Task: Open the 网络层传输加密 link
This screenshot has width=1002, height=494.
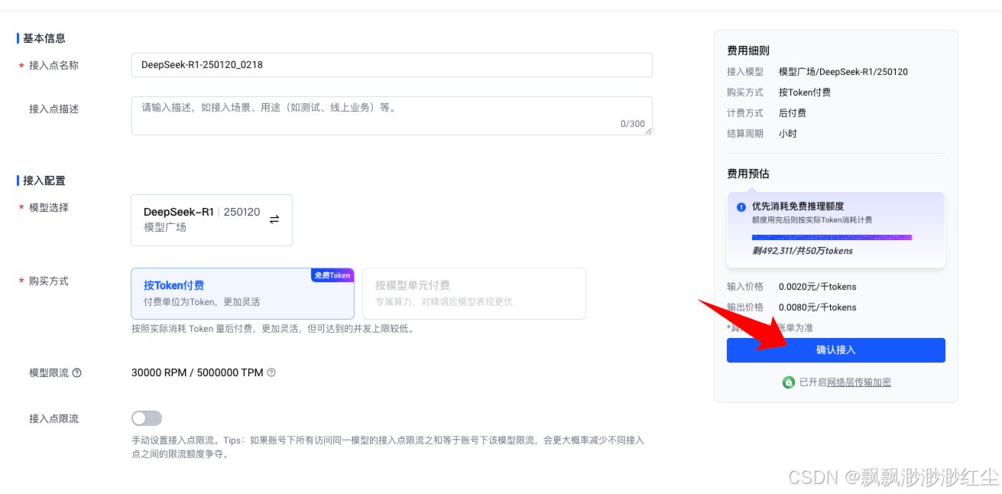Action: (859, 382)
